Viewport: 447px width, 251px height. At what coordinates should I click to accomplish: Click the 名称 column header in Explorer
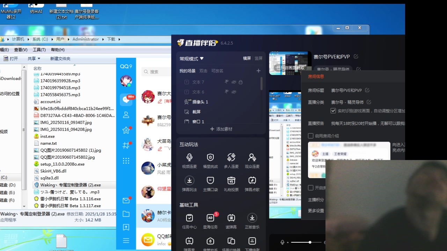pyautogui.click(x=37, y=68)
